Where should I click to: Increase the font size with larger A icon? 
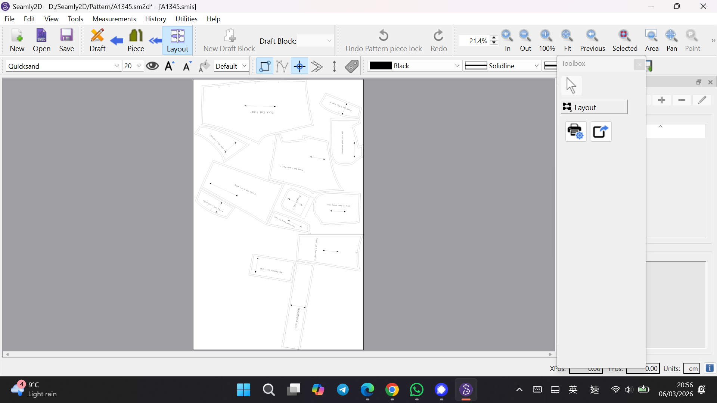(x=170, y=66)
